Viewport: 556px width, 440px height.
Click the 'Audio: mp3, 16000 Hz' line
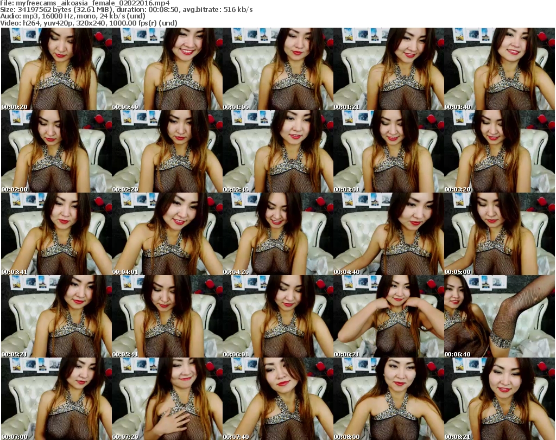(x=73, y=16)
